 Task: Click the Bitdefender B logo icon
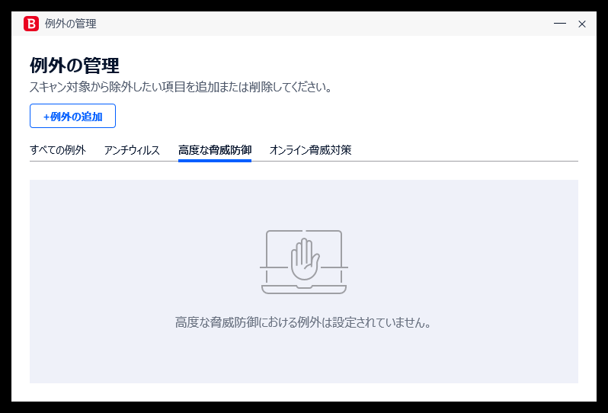point(31,24)
